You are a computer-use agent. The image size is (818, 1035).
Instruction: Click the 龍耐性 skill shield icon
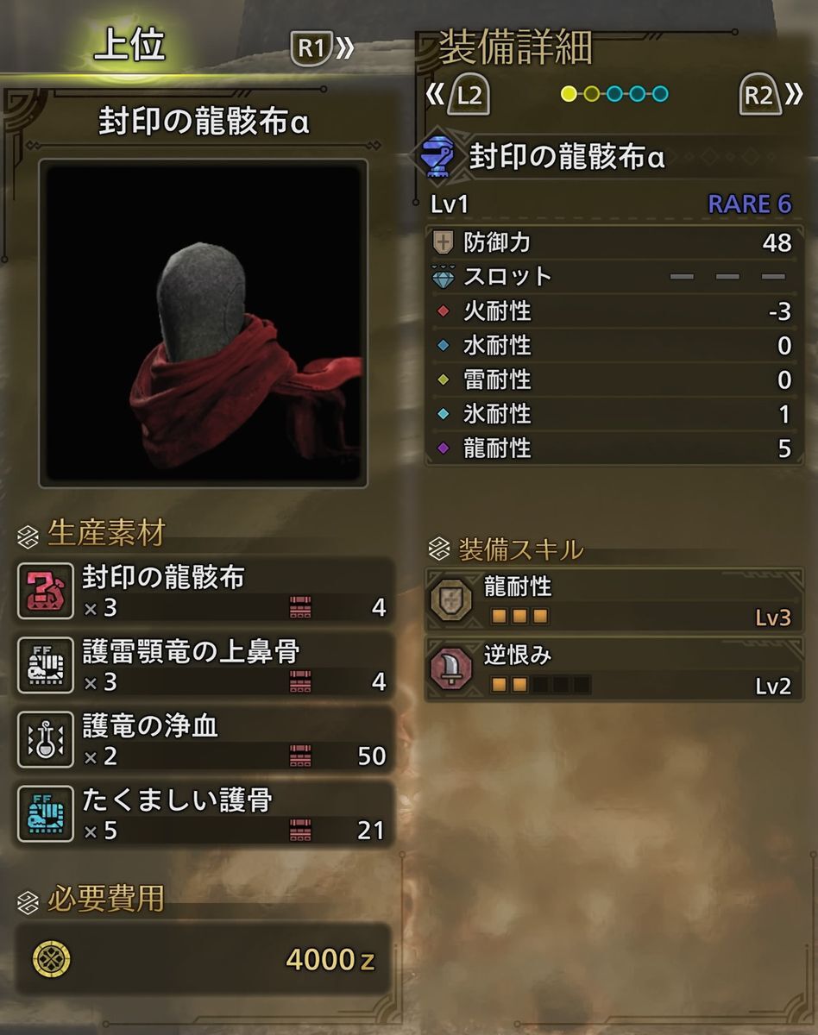point(452,601)
